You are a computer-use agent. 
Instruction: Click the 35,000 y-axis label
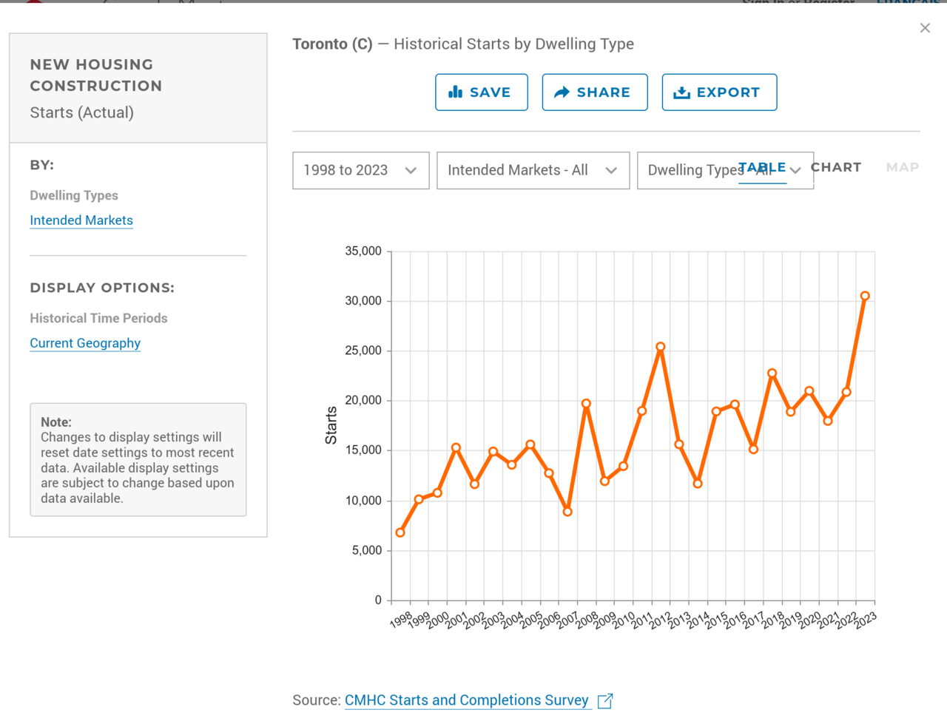363,251
